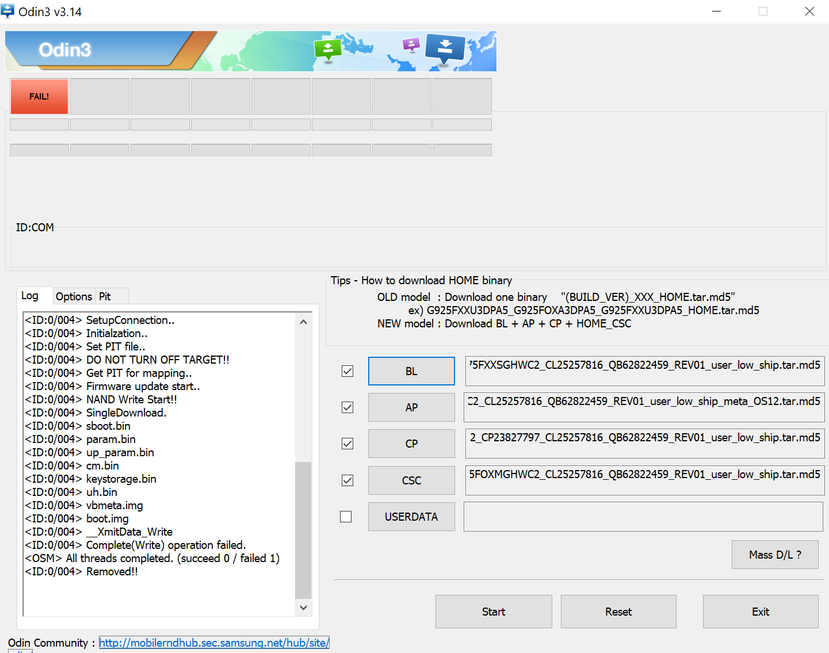The image size is (829, 653).
Task: Click the Odin3 banner logo
Action: point(65,50)
